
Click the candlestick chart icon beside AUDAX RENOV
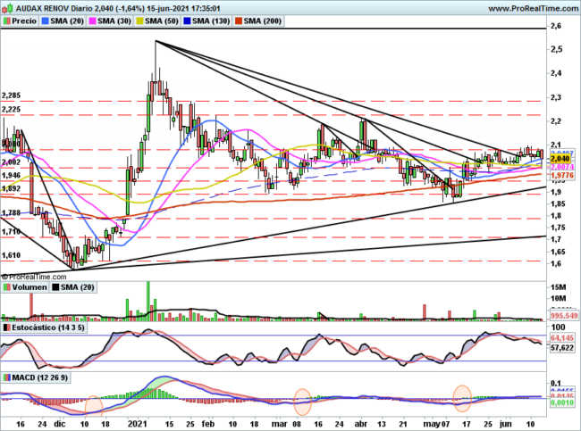tap(7, 8)
